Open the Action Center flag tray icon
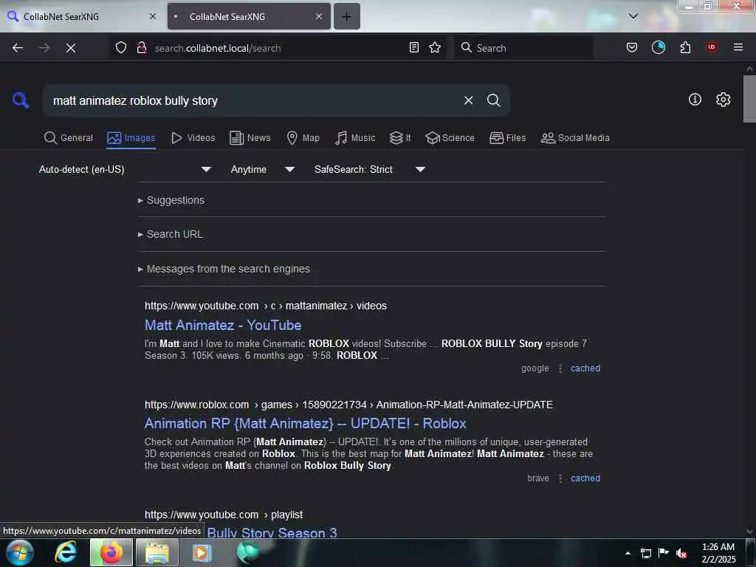This screenshot has height=567, width=756. [664, 553]
